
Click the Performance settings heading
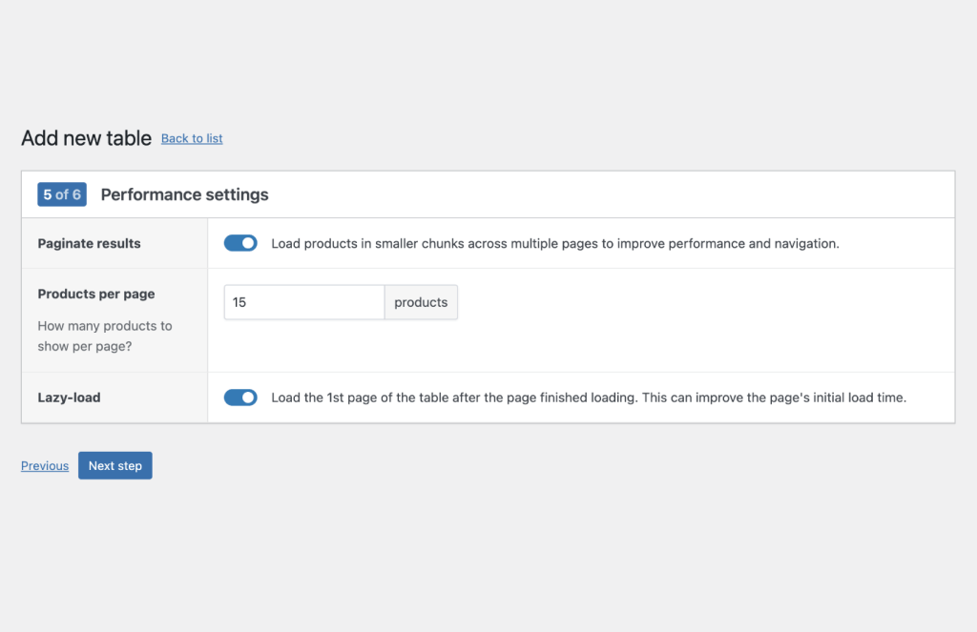(x=184, y=194)
